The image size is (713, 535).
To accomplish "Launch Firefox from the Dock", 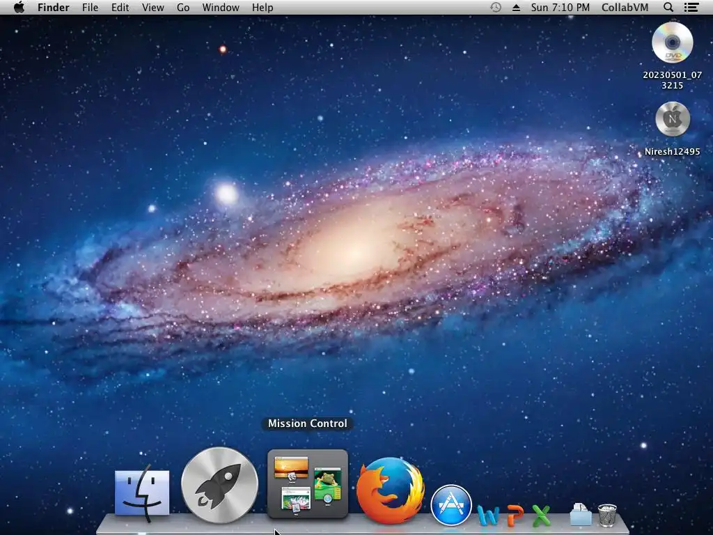I will pos(390,491).
